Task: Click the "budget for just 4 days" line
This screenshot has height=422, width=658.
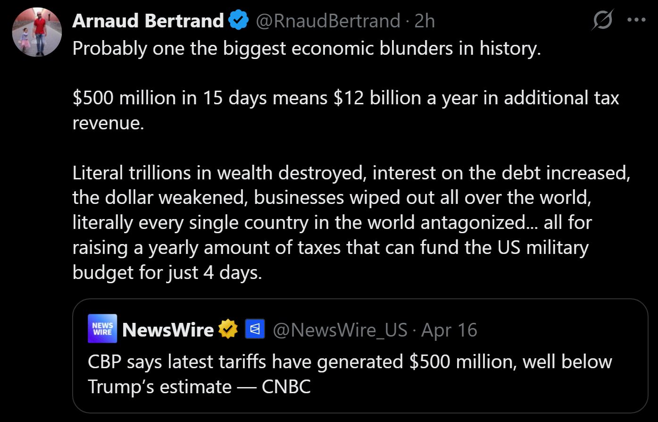Action: 167,272
